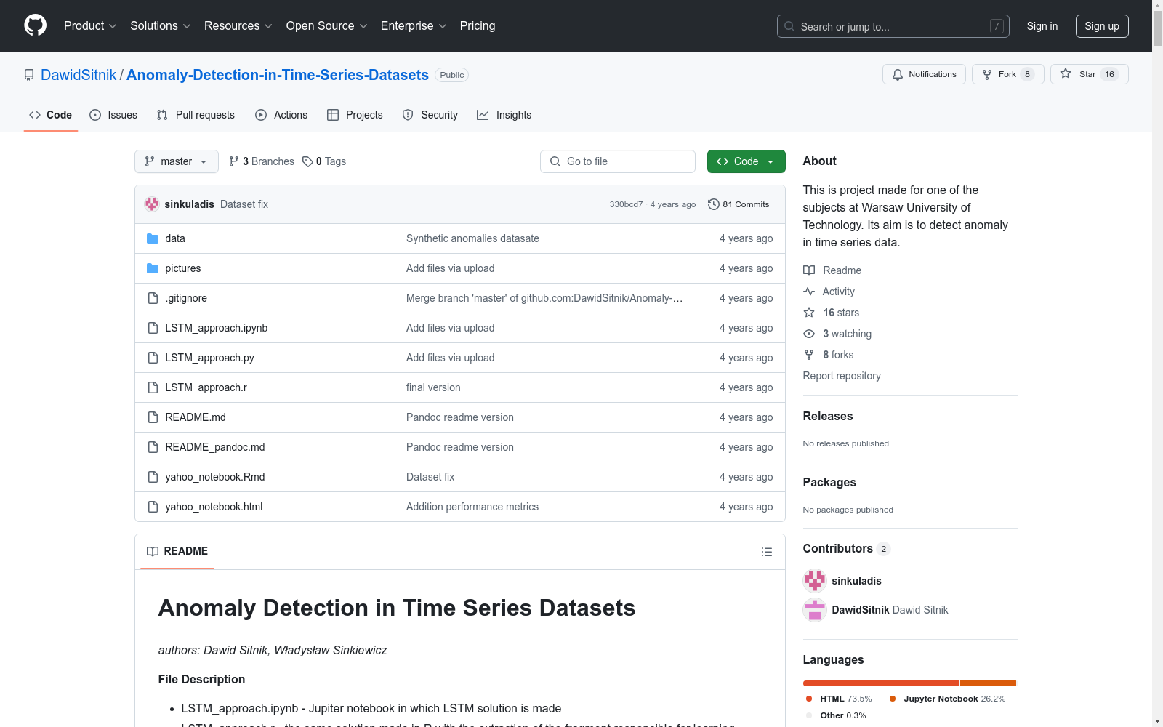Click the sinkuladis avatar in commit header
This screenshot has height=727, width=1163.
(152, 204)
